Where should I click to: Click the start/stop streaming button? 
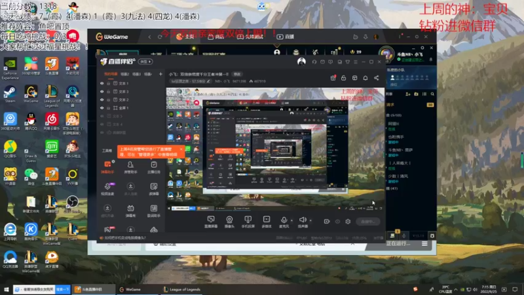[367, 222]
